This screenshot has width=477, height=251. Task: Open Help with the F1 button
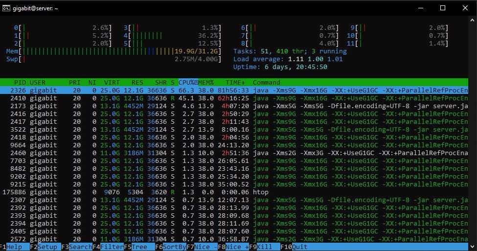(11, 247)
